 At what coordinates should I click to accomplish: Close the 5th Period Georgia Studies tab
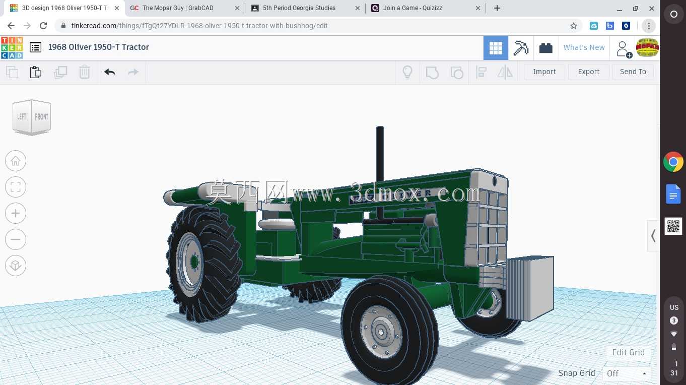358,8
